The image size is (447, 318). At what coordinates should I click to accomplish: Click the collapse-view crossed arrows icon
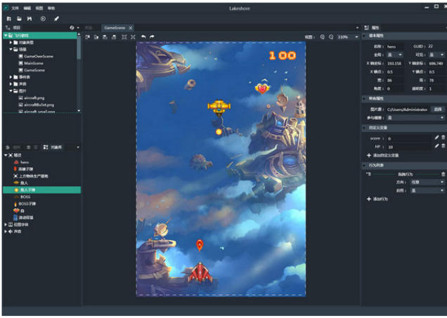coord(133,37)
